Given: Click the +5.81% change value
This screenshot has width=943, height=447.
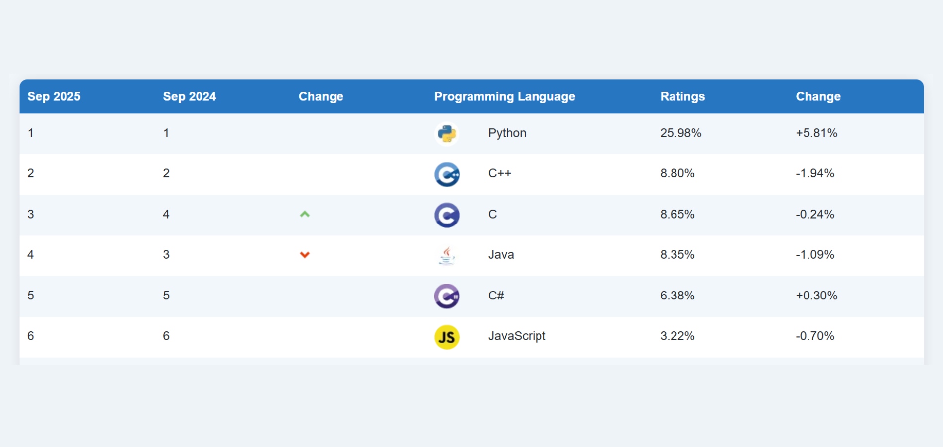Looking at the screenshot, I should [x=816, y=133].
